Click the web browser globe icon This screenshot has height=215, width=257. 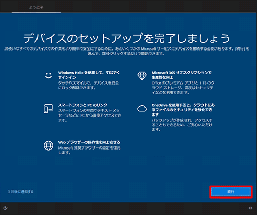(x=48, y=145)
